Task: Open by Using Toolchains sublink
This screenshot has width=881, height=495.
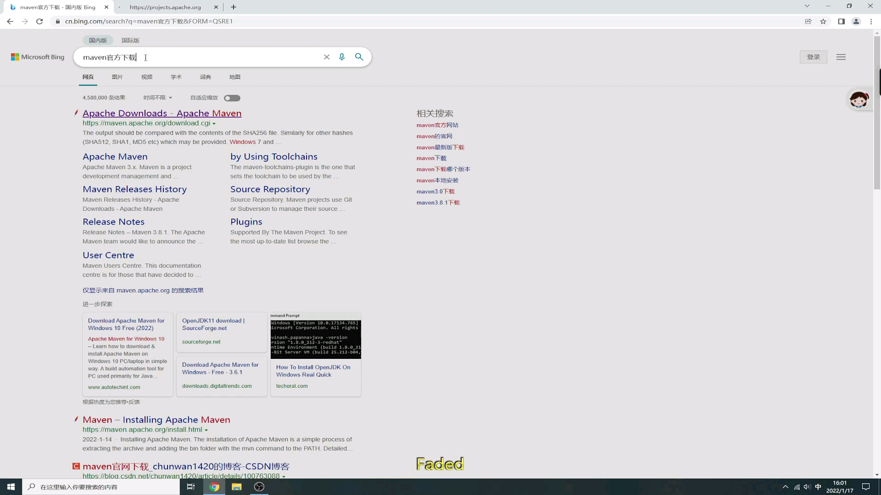Action: (274, 157)
